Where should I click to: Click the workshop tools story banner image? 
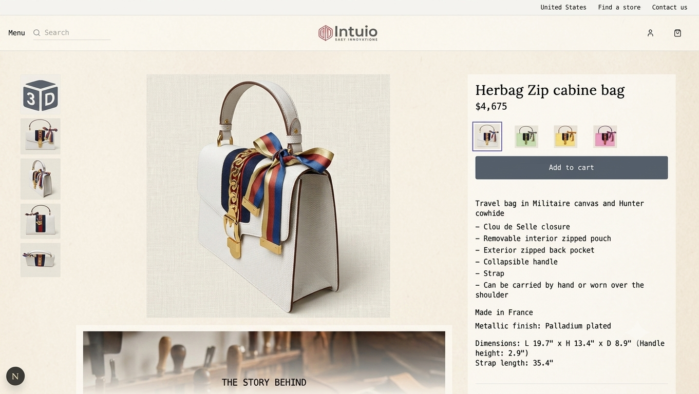(264, 362)
